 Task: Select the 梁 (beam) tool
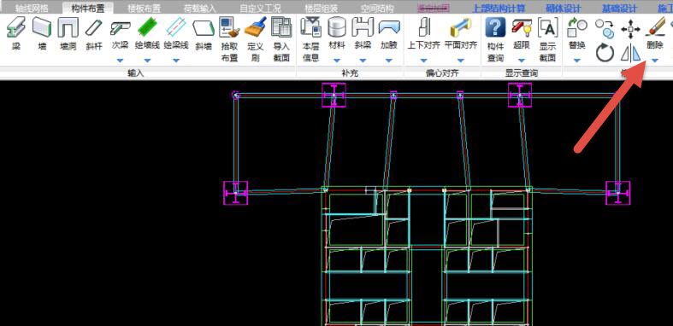tap(16, 33)
